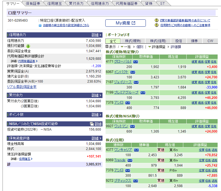
Task: Click the yellow caution icon beside 買付単価 notice
Action: [157, 20]
